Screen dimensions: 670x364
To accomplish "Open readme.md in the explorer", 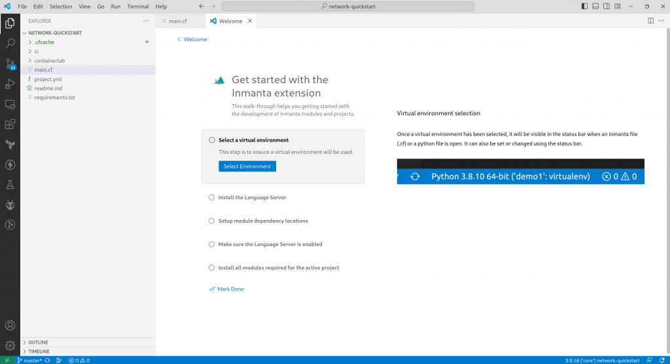I will tap(88, 88).
